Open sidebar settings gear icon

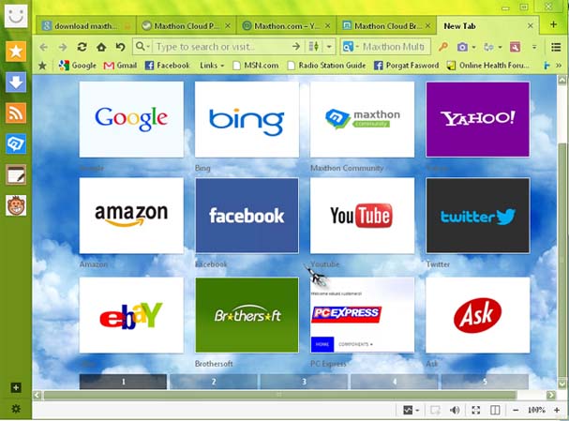click(x=16, y=409)
